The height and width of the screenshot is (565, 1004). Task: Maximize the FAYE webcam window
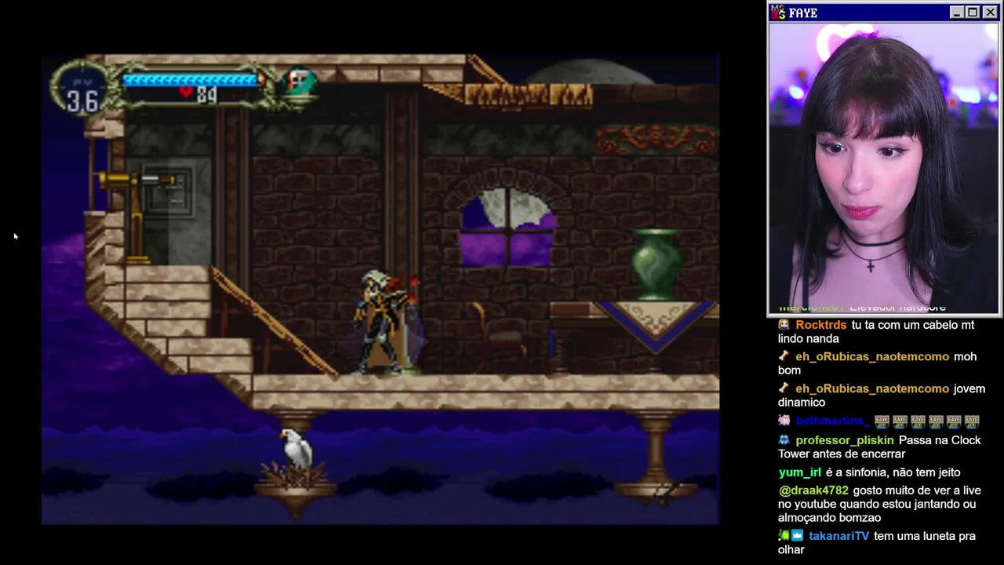point(973,13)
